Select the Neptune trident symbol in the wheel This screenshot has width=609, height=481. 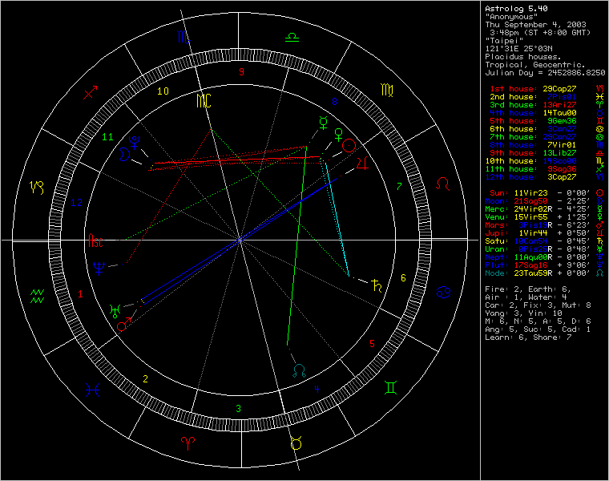point(99,268)
